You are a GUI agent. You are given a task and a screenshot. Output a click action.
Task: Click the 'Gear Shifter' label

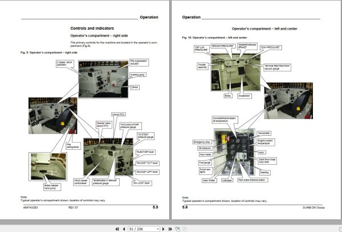click(x=209, y=181)
